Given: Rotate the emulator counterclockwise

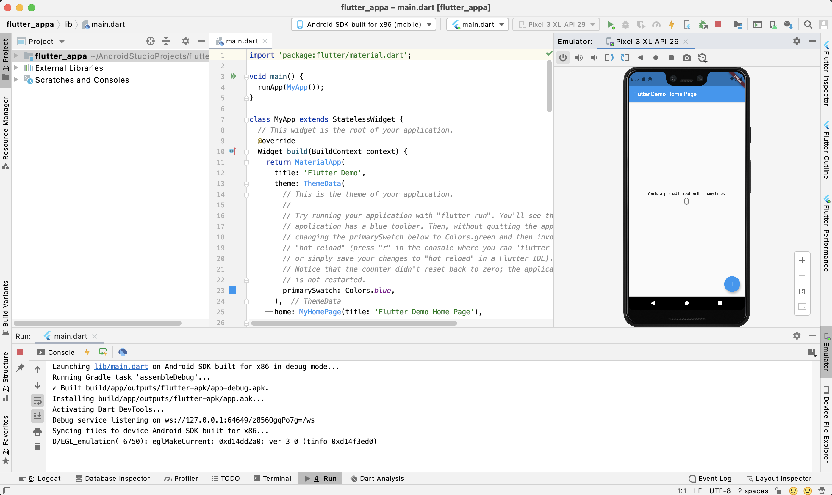Looking at the screenshot, I should coord(609,58).
